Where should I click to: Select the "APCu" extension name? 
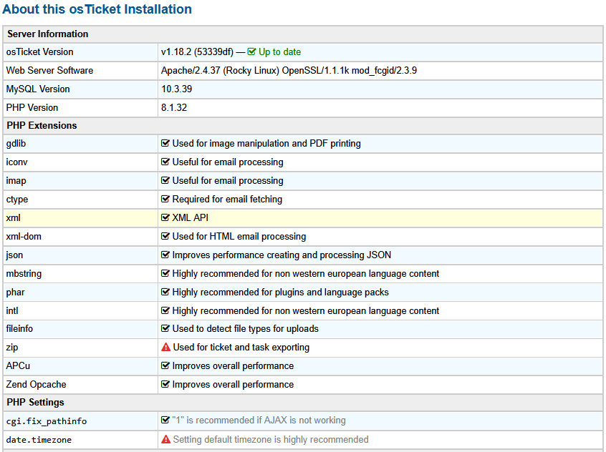coord(18,365)
